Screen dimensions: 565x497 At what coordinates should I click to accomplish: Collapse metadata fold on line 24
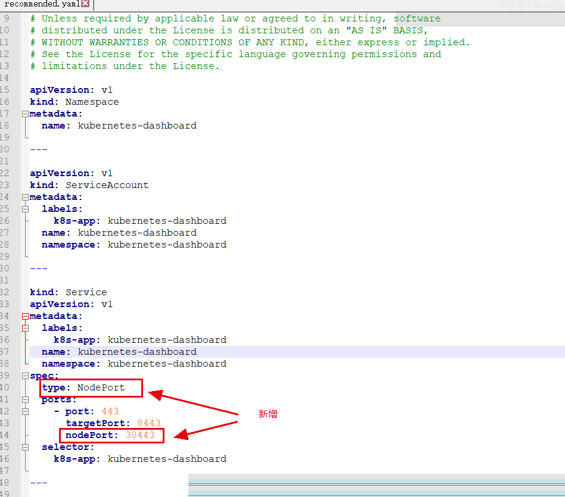click(25, 197)
